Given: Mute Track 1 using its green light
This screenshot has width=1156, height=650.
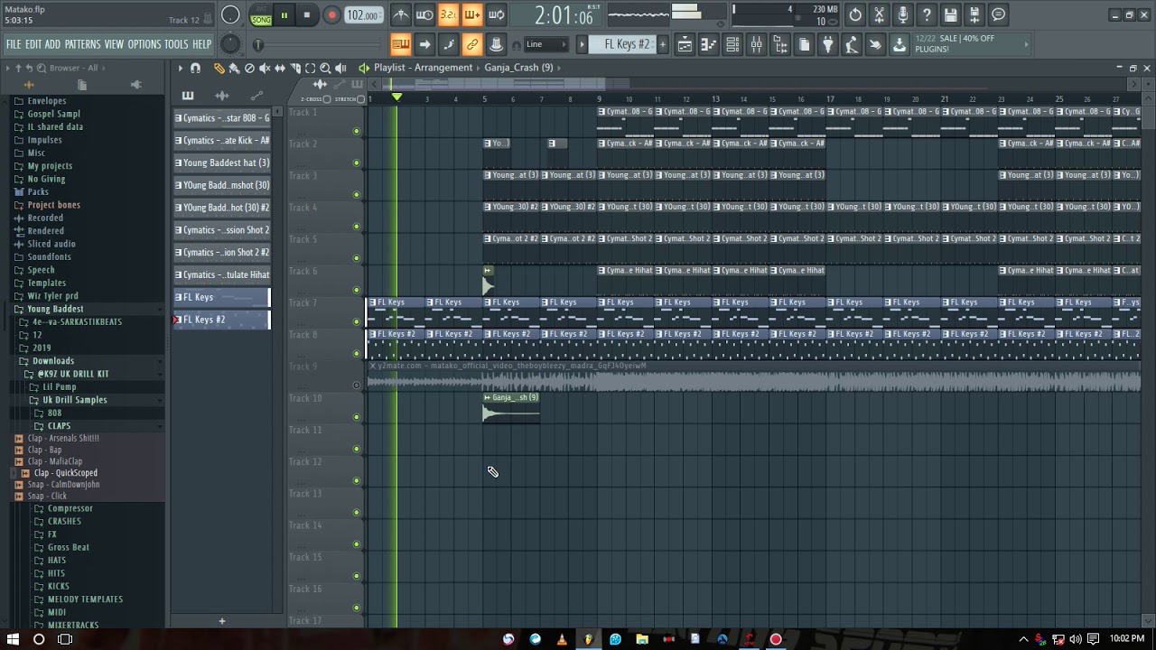Looking at the screenshot, I should tap(356, 131).
